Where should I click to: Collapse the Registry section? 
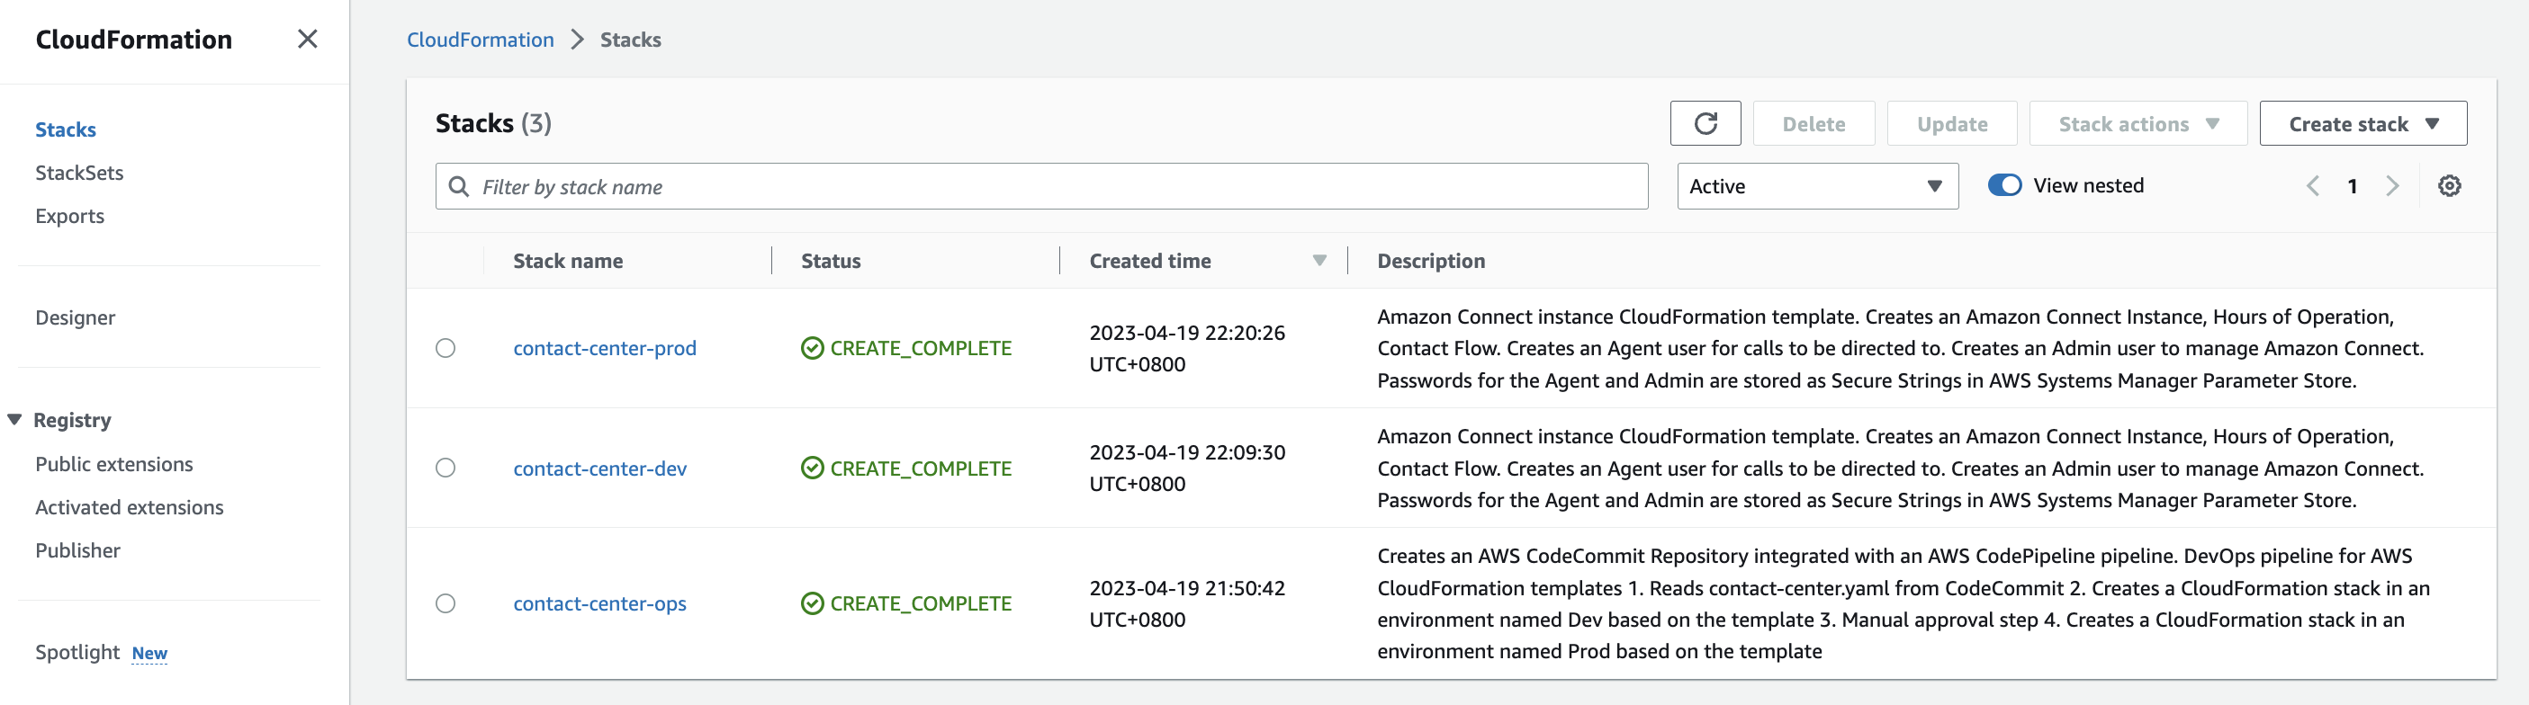pyautogui.click(x=14, y=420)
